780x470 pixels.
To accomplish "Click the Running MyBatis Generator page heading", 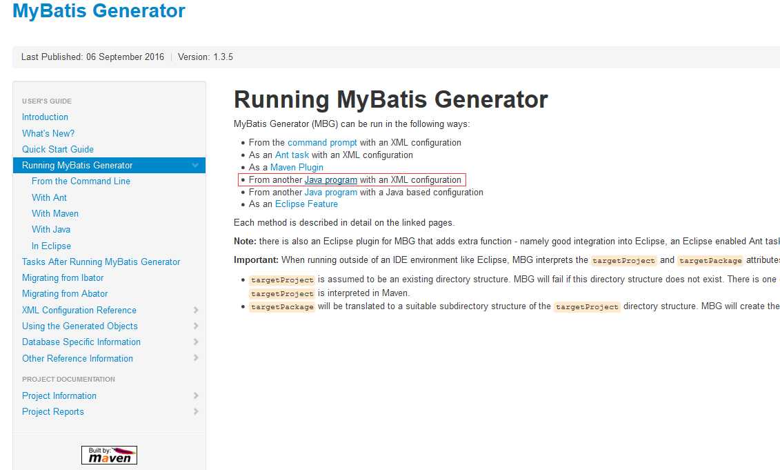I will (390, 99).
